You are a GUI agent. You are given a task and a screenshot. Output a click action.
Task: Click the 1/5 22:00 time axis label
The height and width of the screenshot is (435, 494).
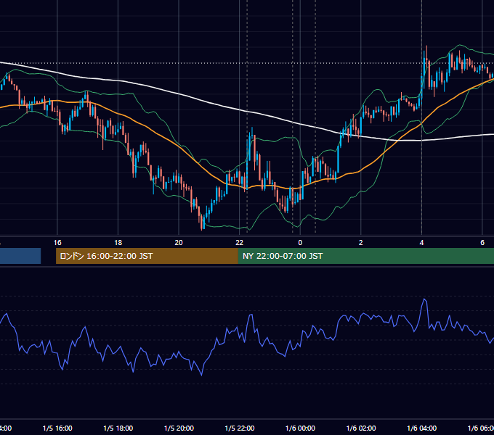[240, 428]
